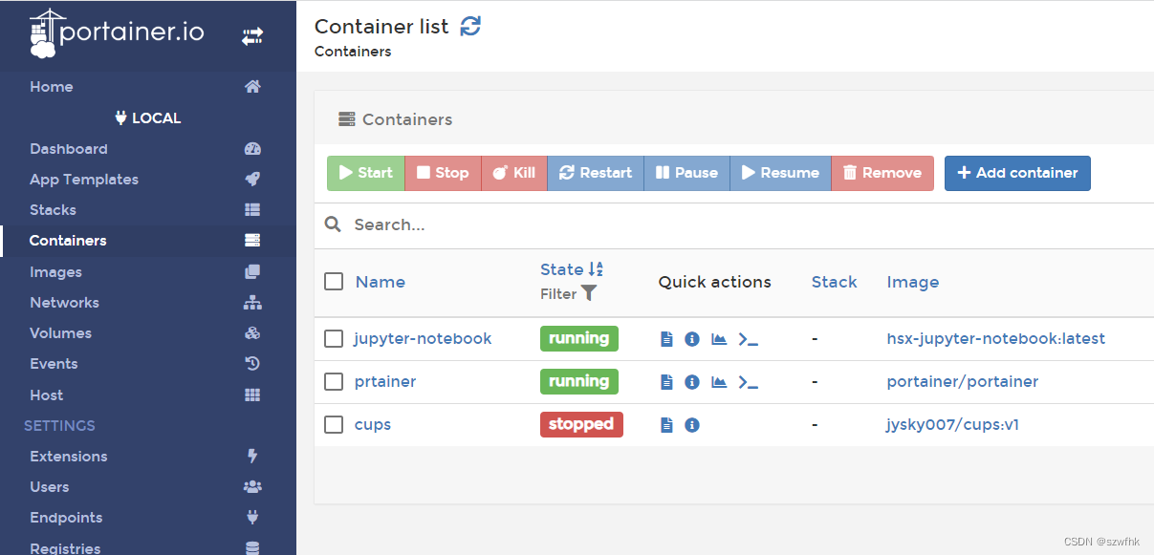Toggle the select-all checkbox in header
Viewport: 1154px width, 555px height.
pos(334,282)
